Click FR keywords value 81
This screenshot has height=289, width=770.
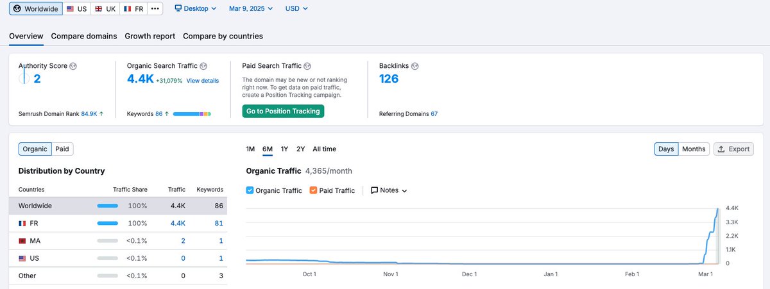click(219, 223)
